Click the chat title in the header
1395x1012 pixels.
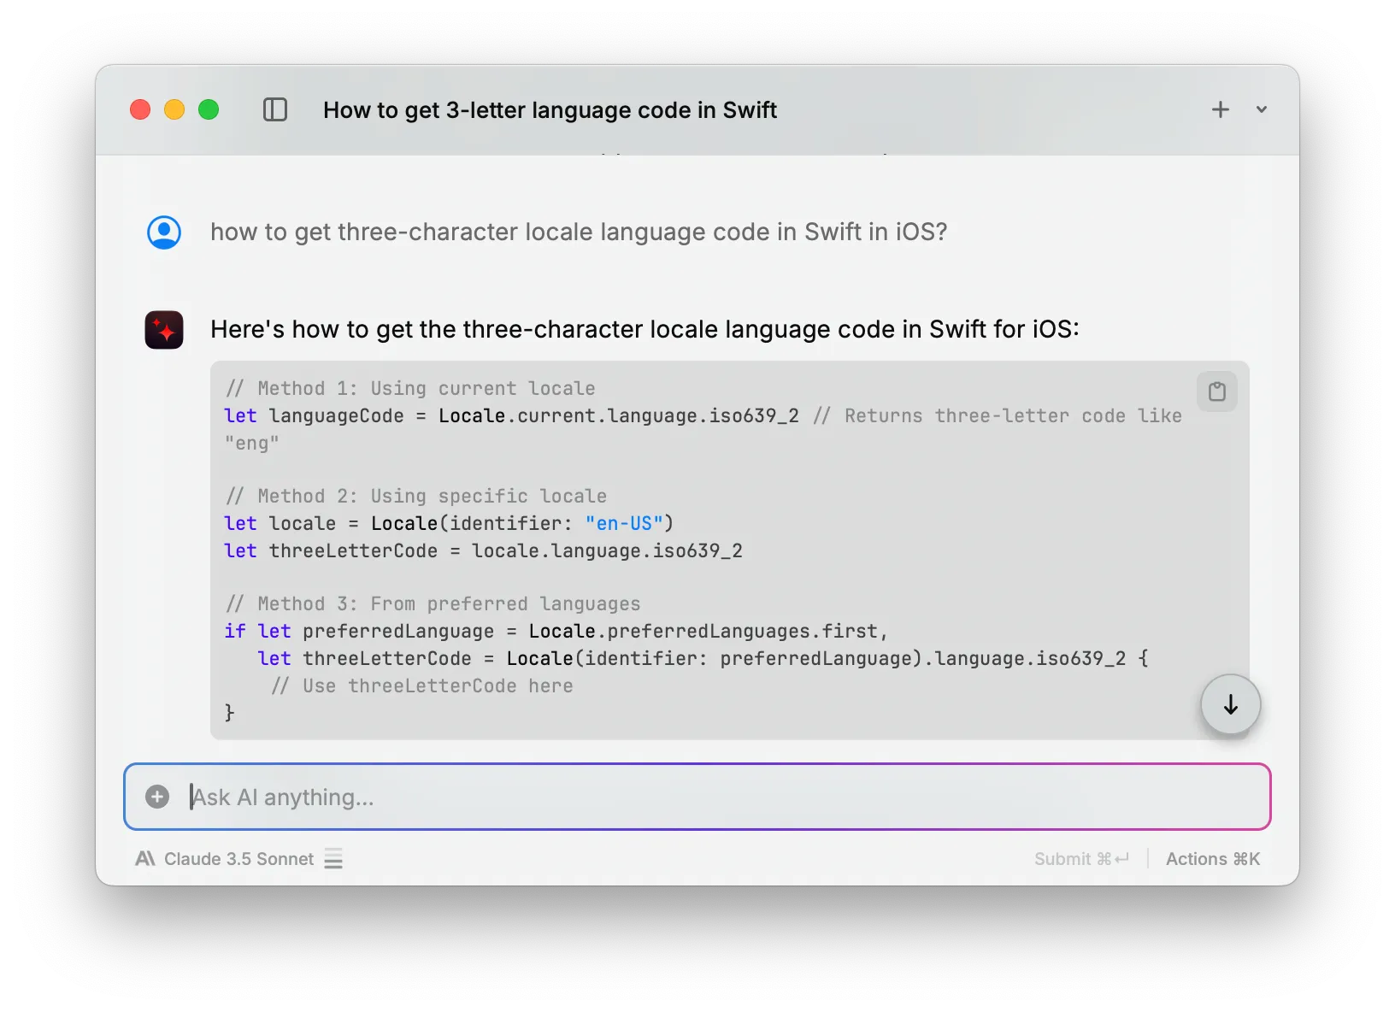click(550, 110)
